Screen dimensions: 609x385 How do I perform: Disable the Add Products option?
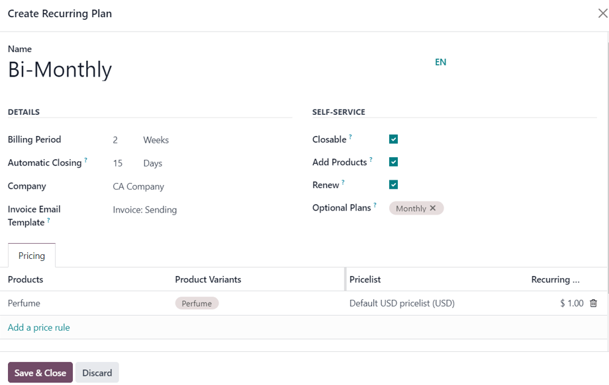pyautogui.click(x=393, y=162)
